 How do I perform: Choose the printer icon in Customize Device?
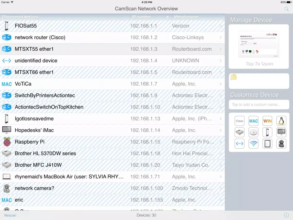click(239, 132)
